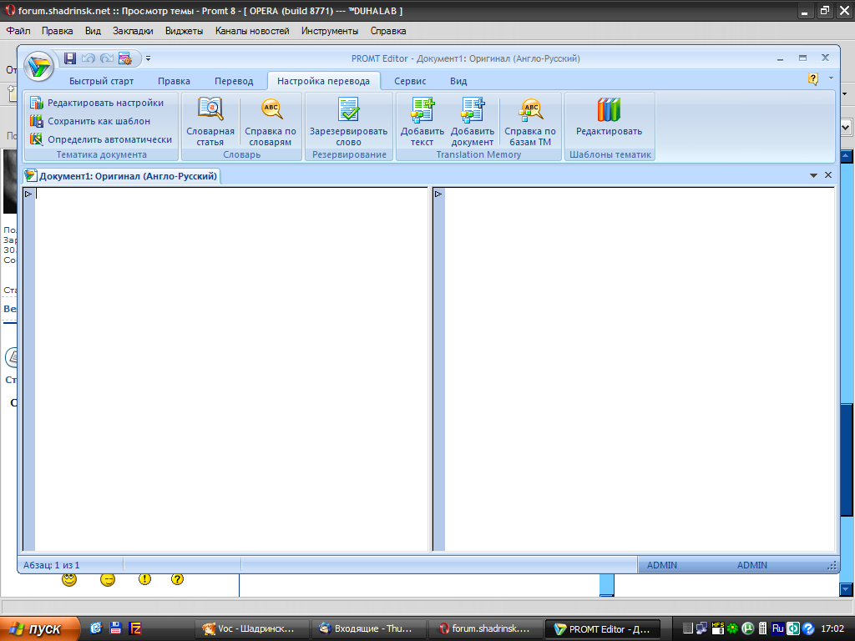
Task: Switch to the Перевод ribbon tab
Action: [x=234, y=81]
